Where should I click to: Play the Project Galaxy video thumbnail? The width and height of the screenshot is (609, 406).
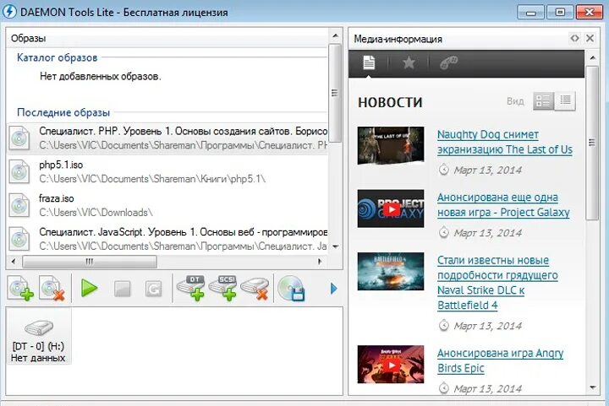click(x=391, y=208)
